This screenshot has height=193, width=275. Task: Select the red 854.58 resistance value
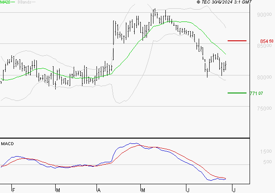267,41
